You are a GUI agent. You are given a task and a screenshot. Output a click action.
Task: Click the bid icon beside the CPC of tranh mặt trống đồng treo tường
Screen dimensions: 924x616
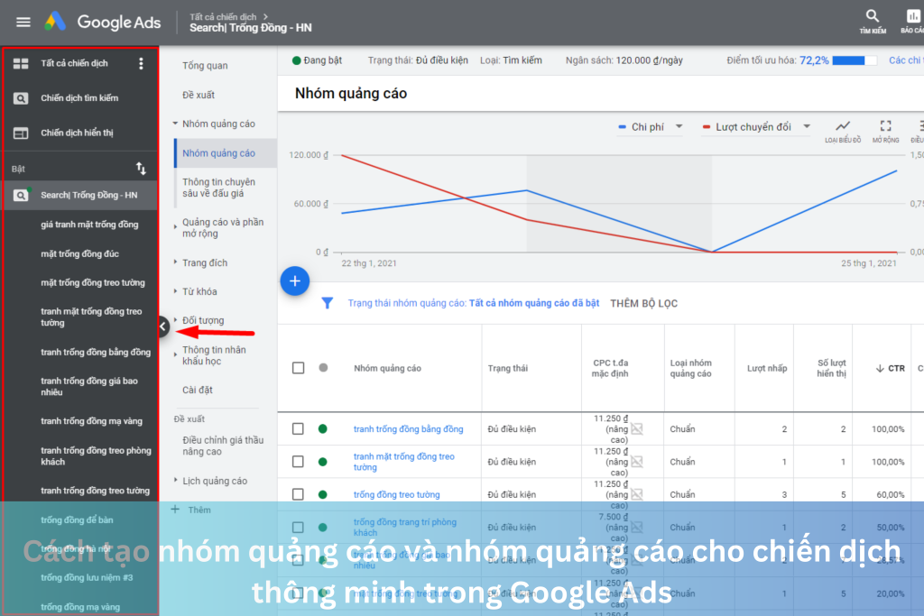click(x=636, y=462)
